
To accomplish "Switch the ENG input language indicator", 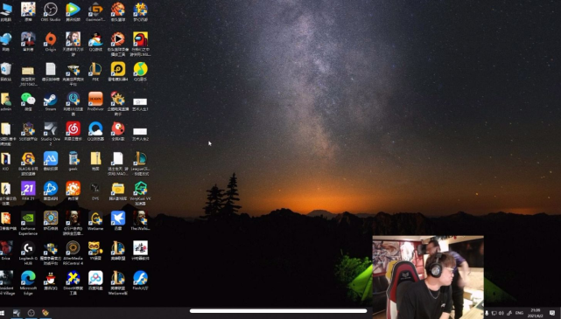I will [x=519, y=313].
